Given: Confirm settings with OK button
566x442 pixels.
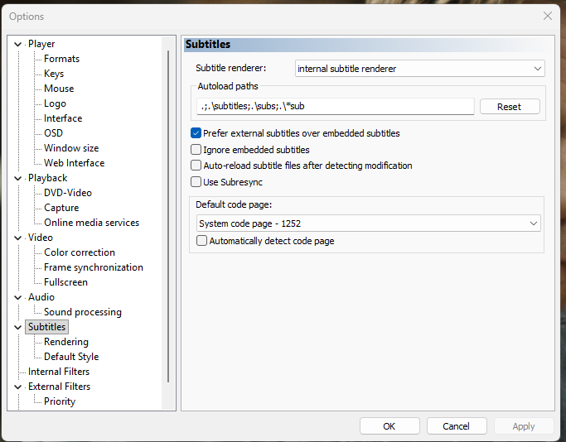Looking at the screenshot, I should coord(389,426).
